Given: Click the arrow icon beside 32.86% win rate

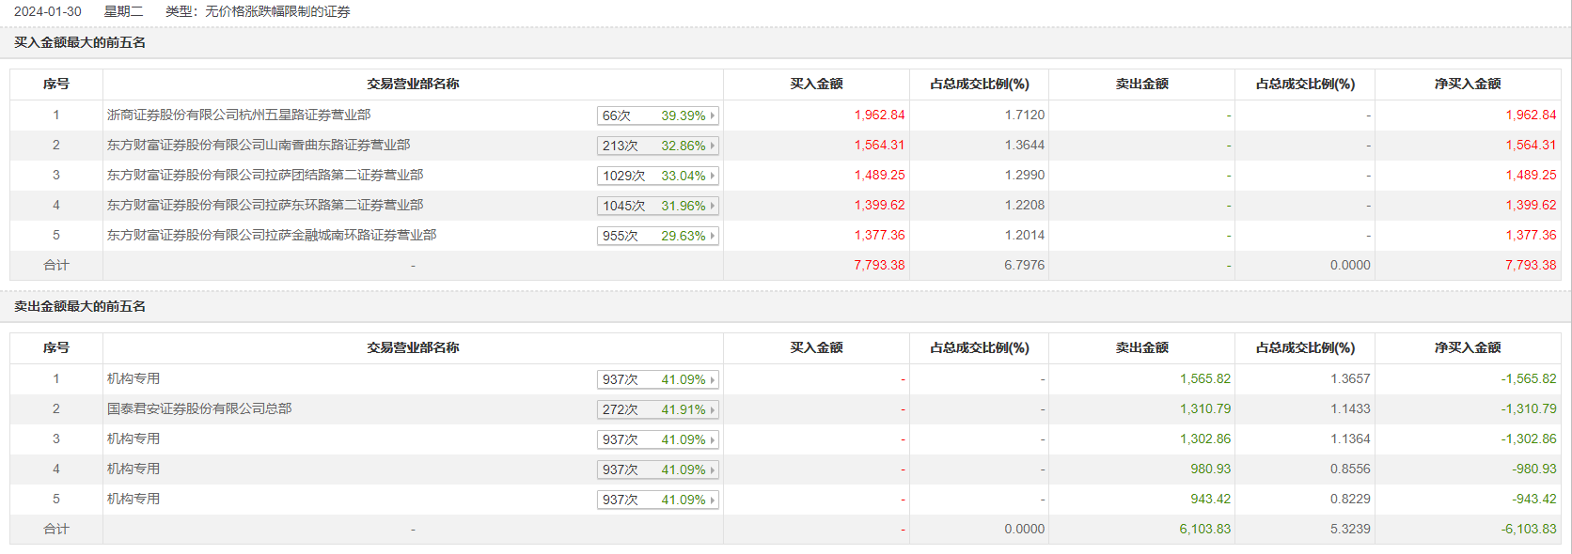Looking at the screenshot, I should [713, 146].
